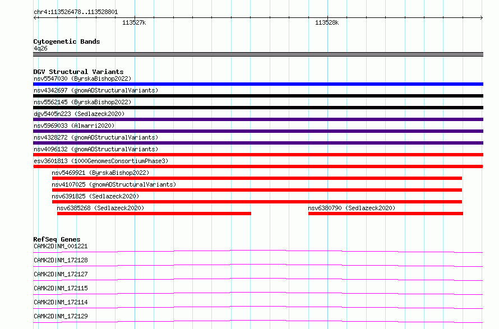Open the nsv5562145 (ByrskaBishop2022) label
The image size is (499, 329).
pos(82,102)
